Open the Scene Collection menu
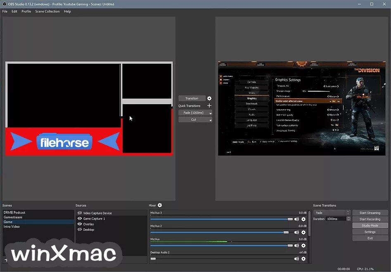Image resolution: width=391 pixels, height=272 pixels. coord(47,11)
